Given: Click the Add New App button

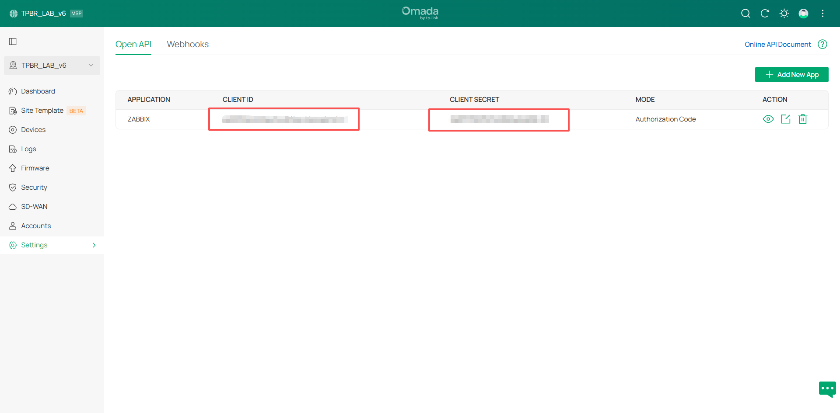Looking at the screenshot, I should click(791, 75).
